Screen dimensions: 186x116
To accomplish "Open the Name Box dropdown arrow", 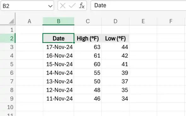I will tap(50, 6).
